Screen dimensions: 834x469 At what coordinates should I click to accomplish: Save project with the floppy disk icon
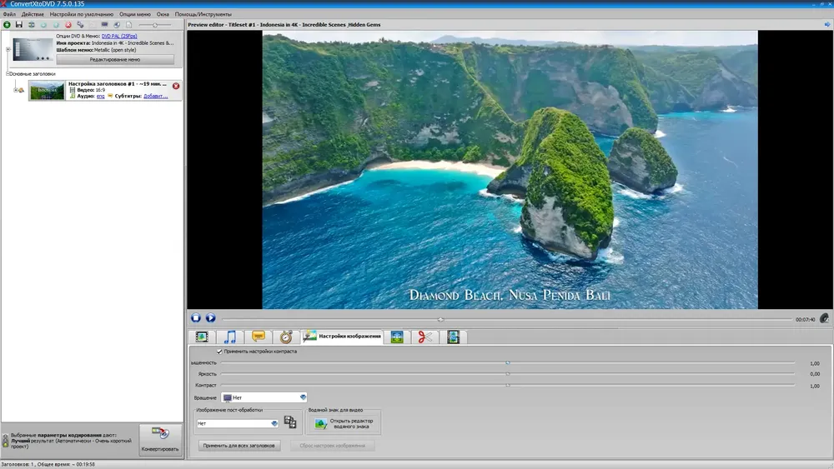(x=19, y=25)
